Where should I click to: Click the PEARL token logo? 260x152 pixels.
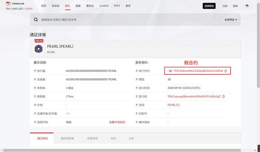(39, 49)
